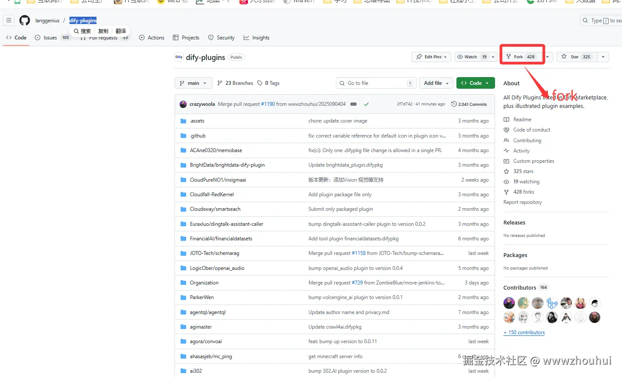The image size is (622, 377).
Task: Expand the fork options arrow
Action: coord(547,57)
